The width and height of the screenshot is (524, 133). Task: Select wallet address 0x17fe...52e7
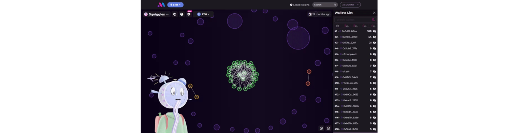(349, 43)
